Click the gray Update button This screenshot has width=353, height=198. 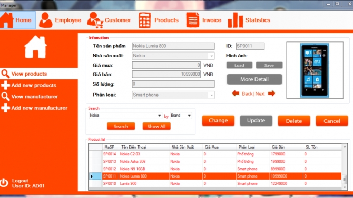tap(256, 121)
